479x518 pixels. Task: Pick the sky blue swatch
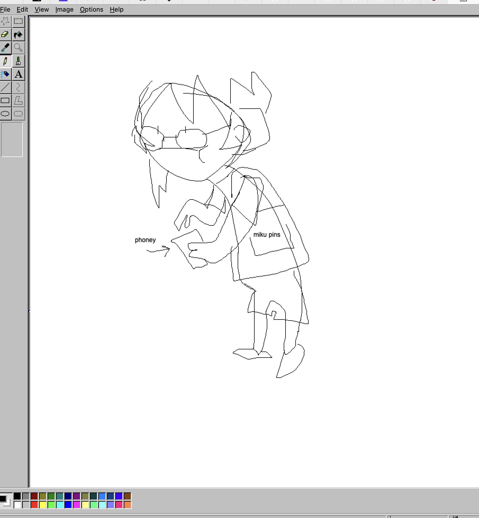[102, 496]
